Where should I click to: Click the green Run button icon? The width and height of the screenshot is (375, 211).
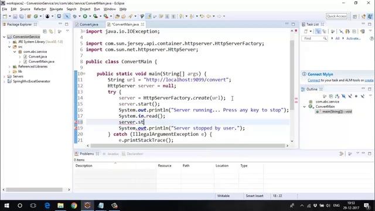click(85, 16)
